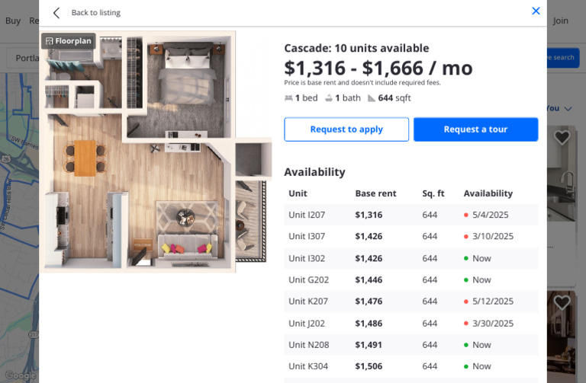
Task: Click the square footage icon
Action: 372,98
